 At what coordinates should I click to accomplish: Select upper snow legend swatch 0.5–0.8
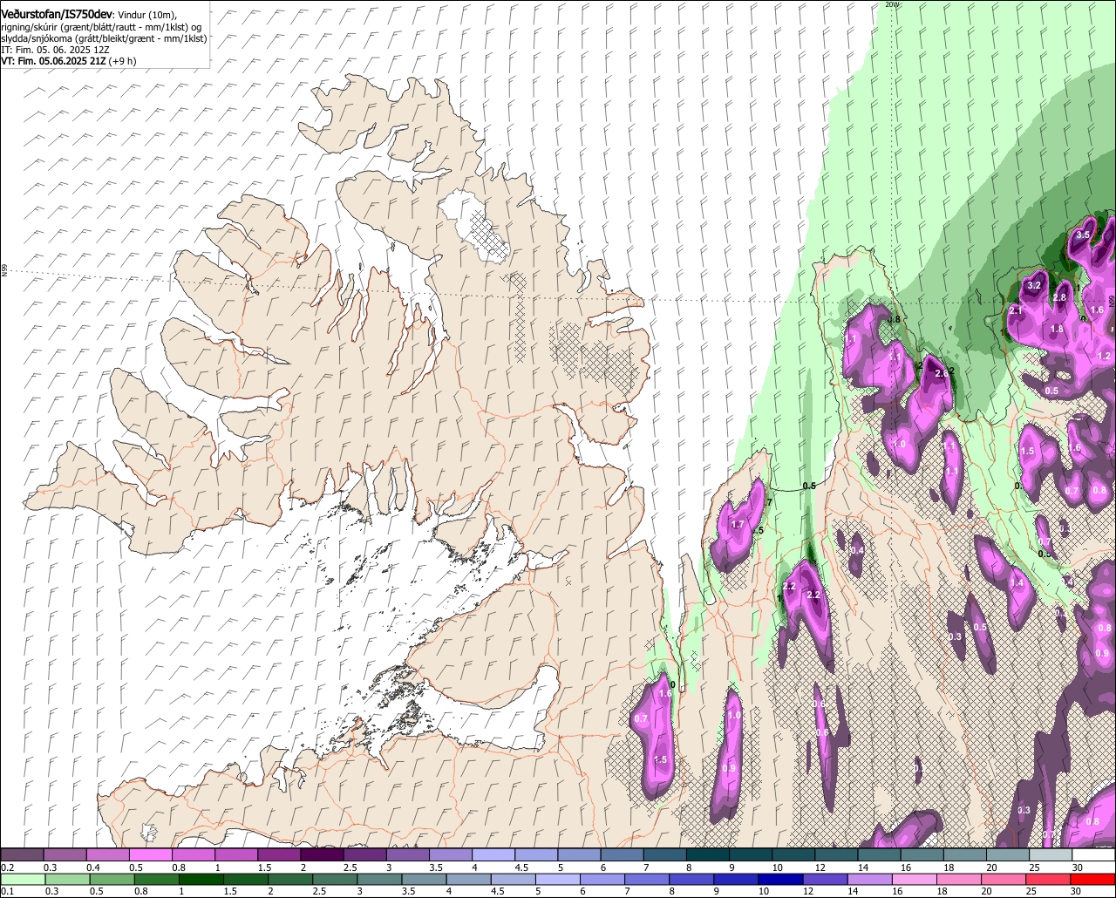pyautogui.click(x=150, y=855)
